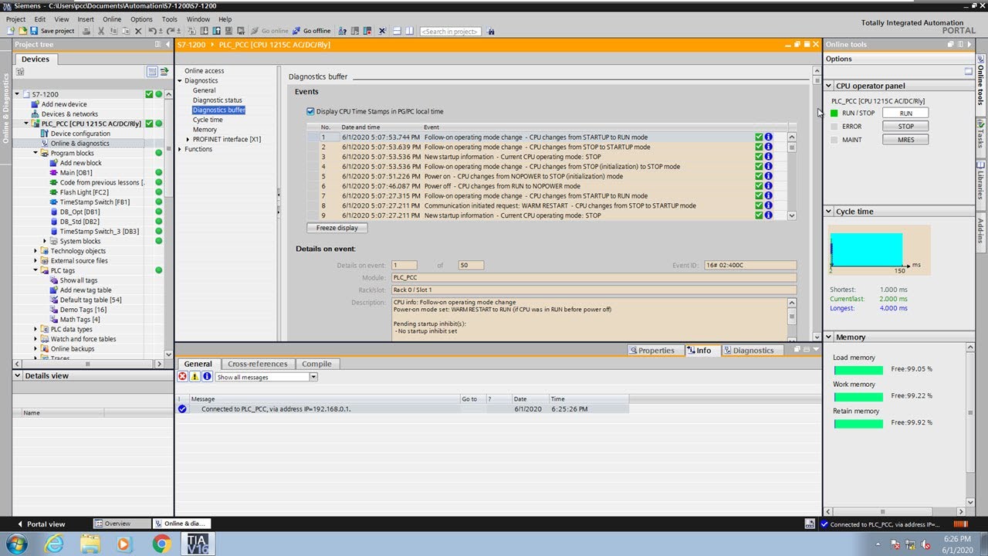
Task: Toggle Display CPU Time Stamps checkbox
Action: pos(310,111)
